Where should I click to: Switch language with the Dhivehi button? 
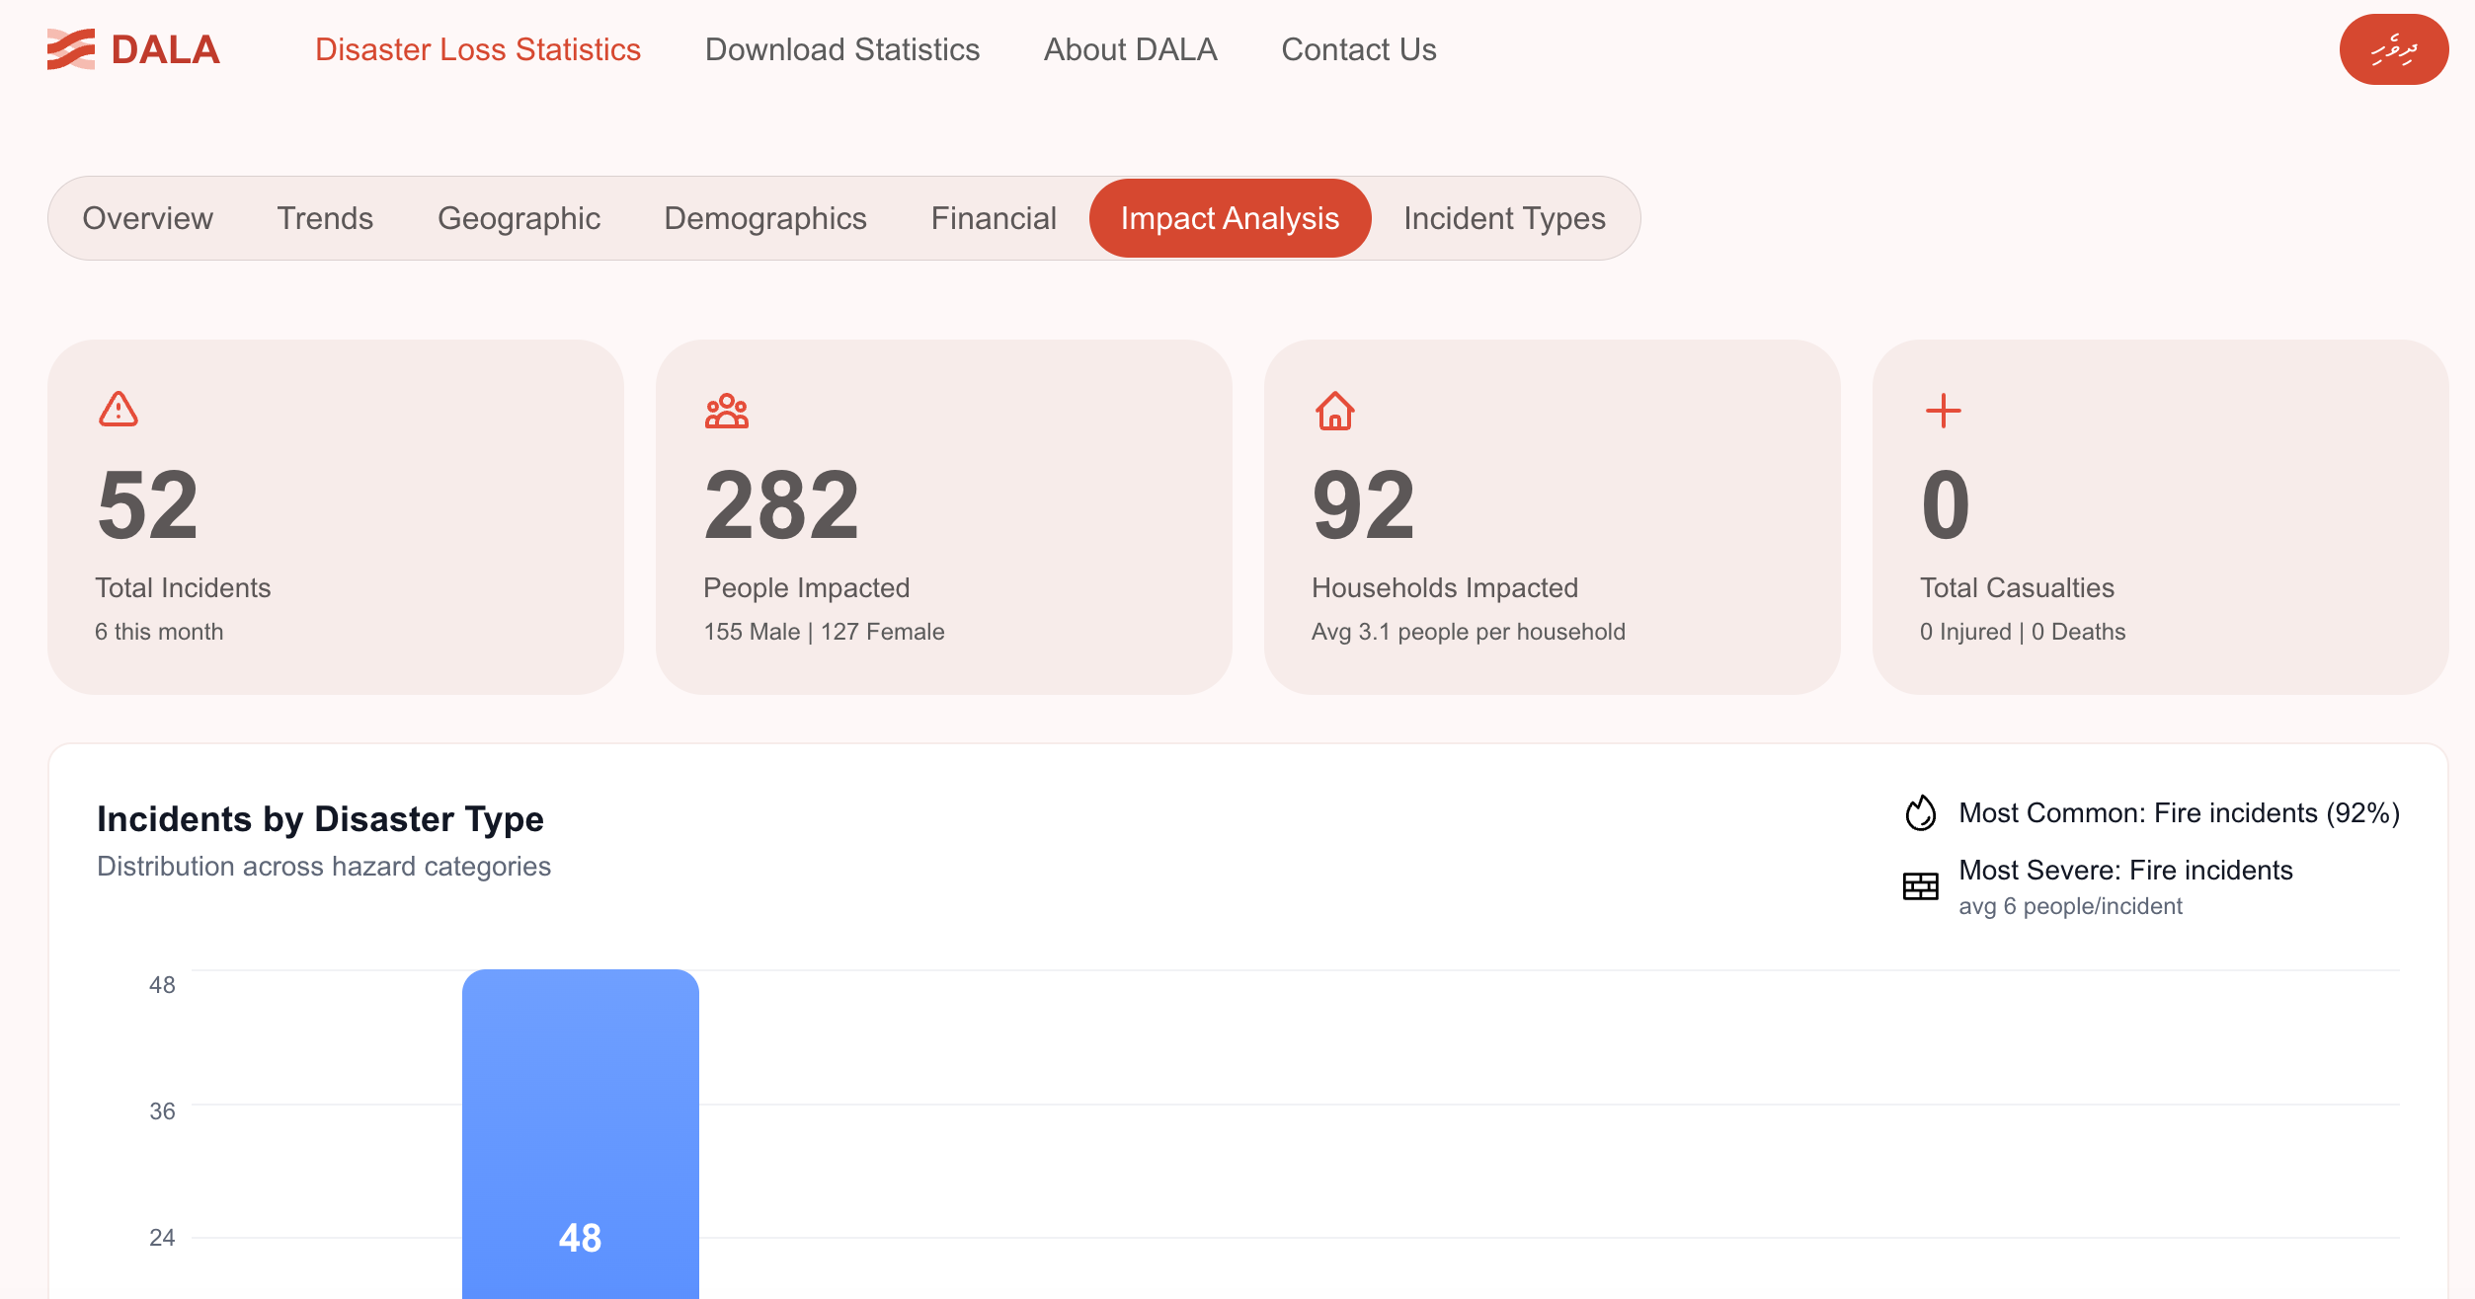click(x=2394, y=49)
